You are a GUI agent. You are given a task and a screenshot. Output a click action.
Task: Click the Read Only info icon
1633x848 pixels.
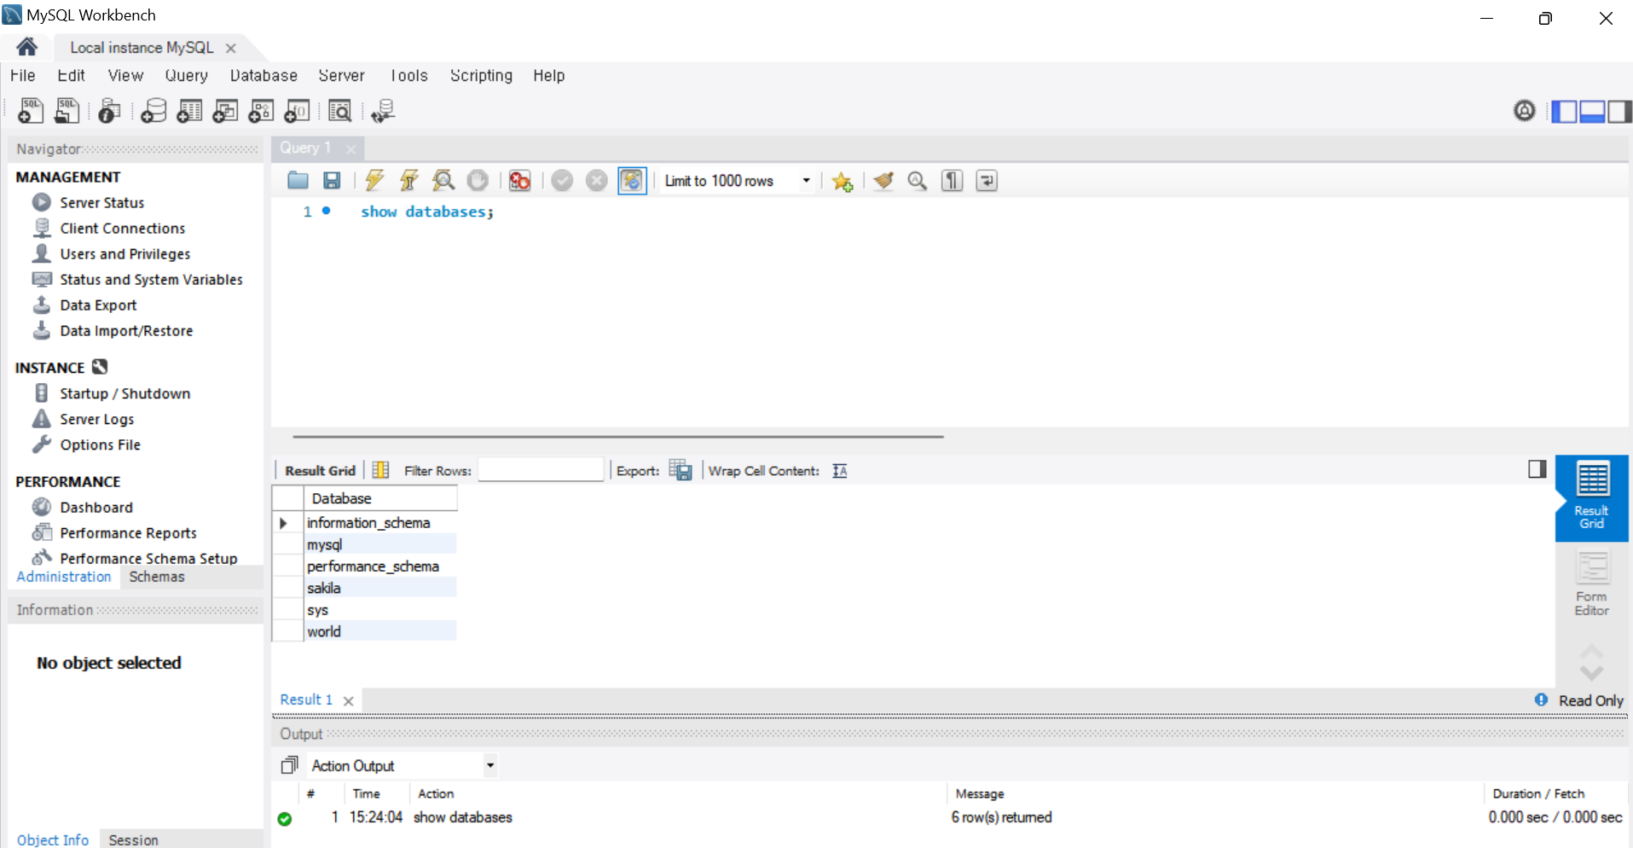click(x=1541, y=700)
